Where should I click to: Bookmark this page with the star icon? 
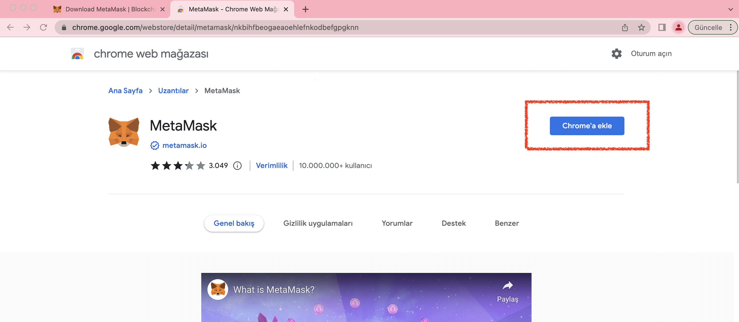pyautogui.click(x=641, y=28)
